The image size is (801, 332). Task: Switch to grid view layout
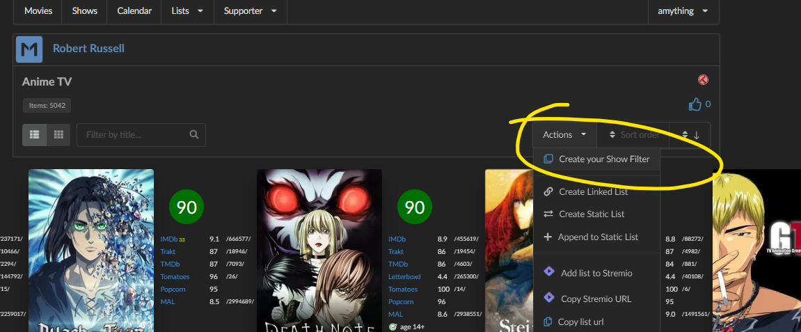point(58,135)
